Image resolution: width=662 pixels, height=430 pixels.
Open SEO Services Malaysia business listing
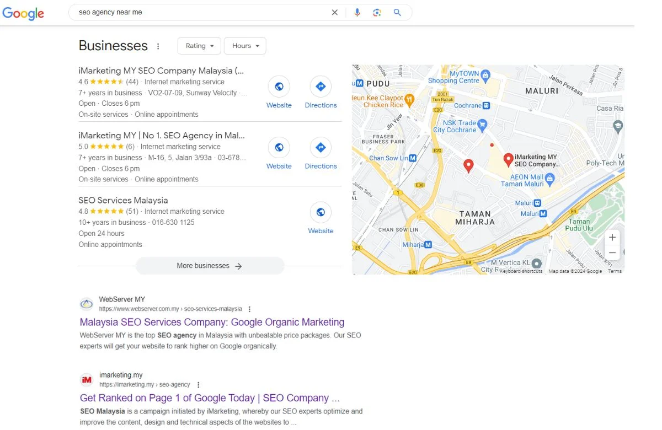pyautogui.click(x=123, y=200)
